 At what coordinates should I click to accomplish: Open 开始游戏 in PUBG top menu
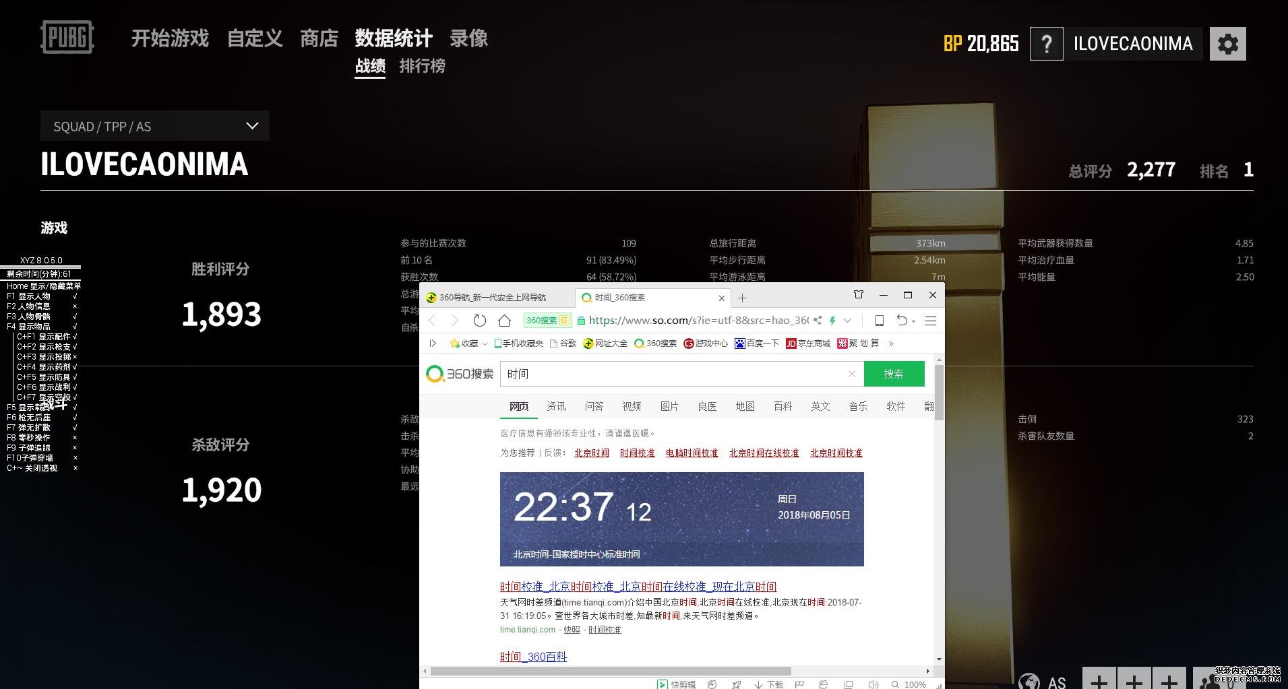click(x=170, y=38)
